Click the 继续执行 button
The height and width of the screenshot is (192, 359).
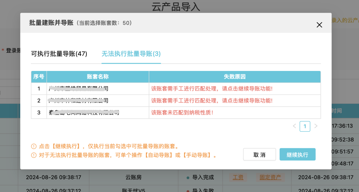click(x=298, y=154)
